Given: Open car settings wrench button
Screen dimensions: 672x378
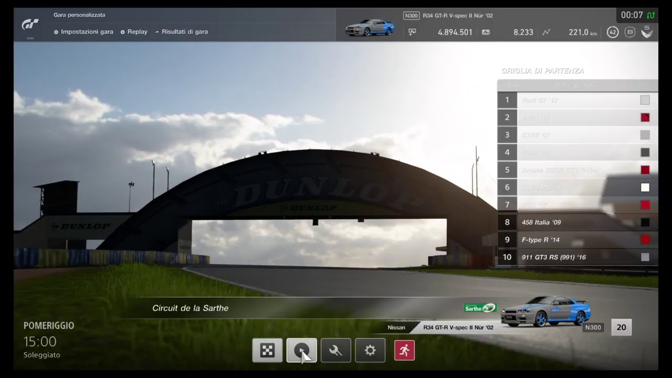Looking at the screenshot, I should pos(336,350).
